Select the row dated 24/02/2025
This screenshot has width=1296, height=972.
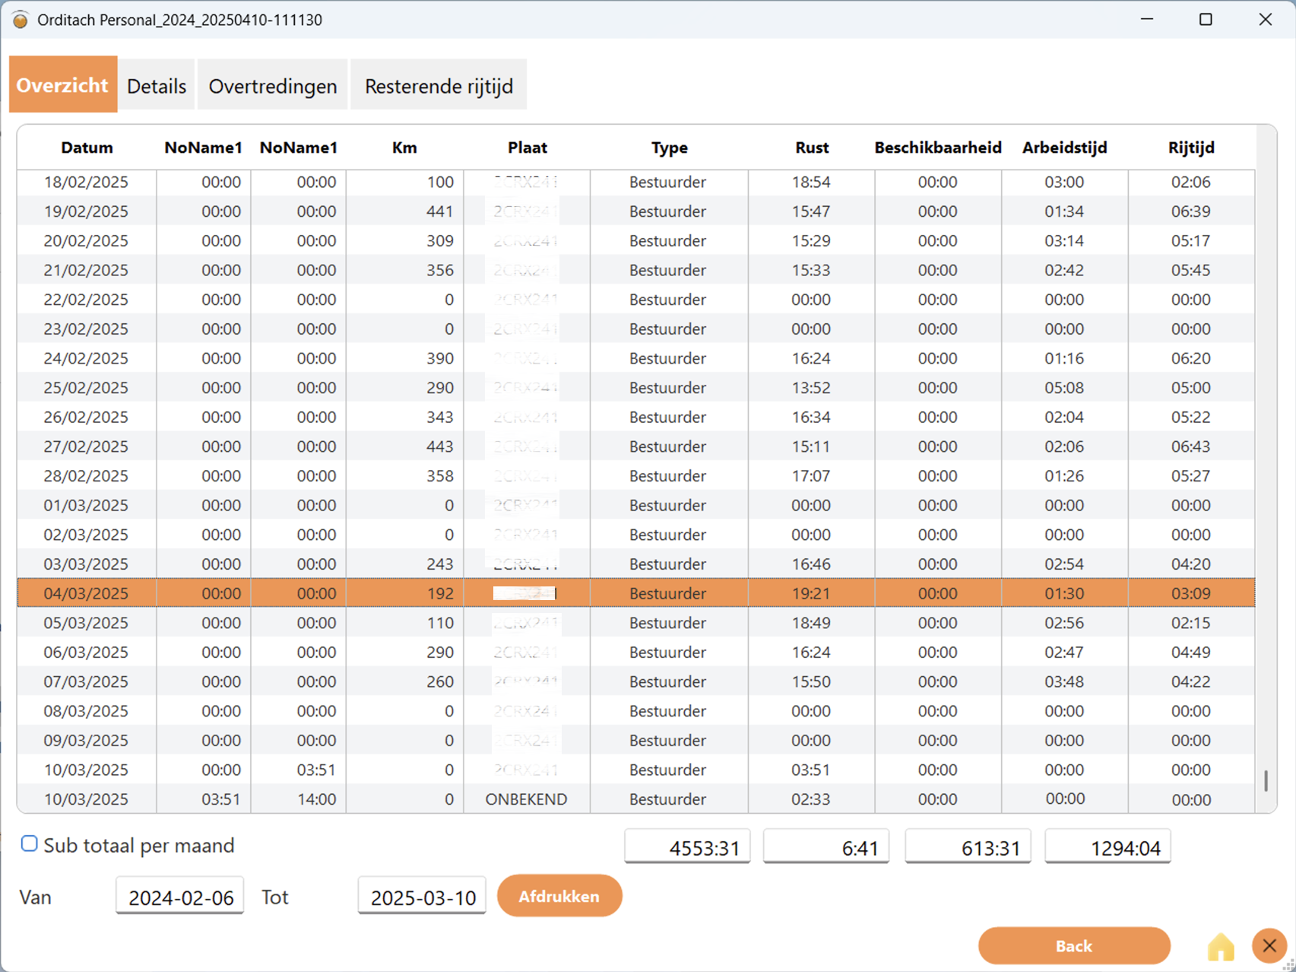(635, 358)
